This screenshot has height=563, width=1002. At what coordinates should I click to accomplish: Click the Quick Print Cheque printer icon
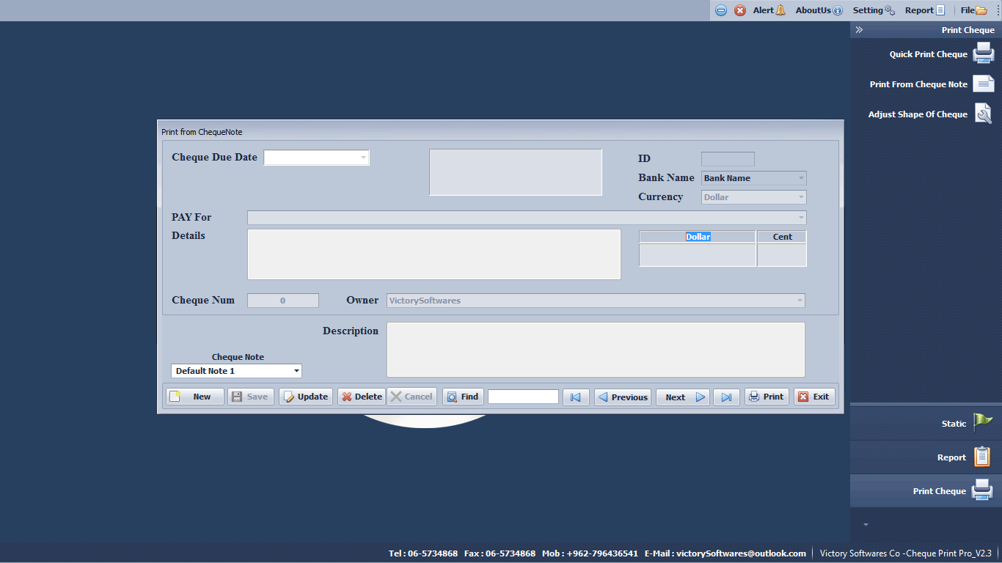[x=983, y=54]
